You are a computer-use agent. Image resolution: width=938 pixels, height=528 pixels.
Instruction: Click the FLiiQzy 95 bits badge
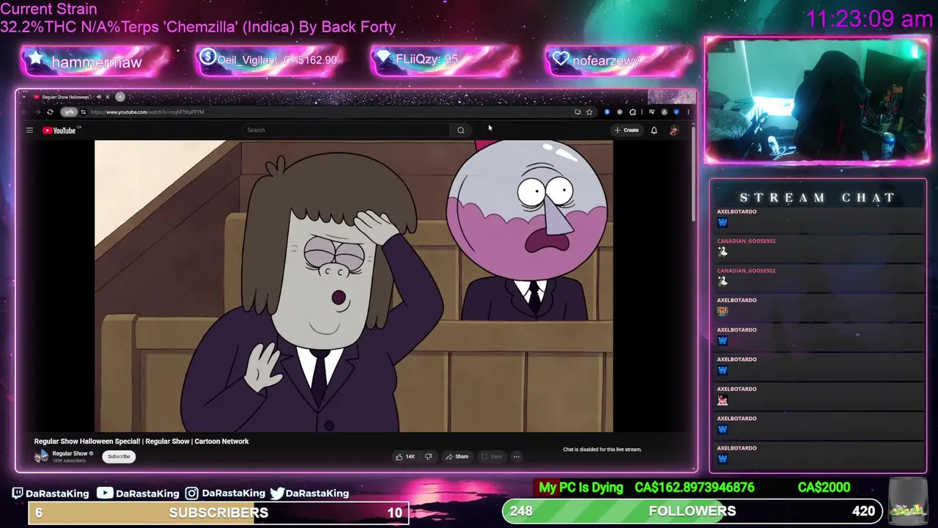tap(446, 60)
